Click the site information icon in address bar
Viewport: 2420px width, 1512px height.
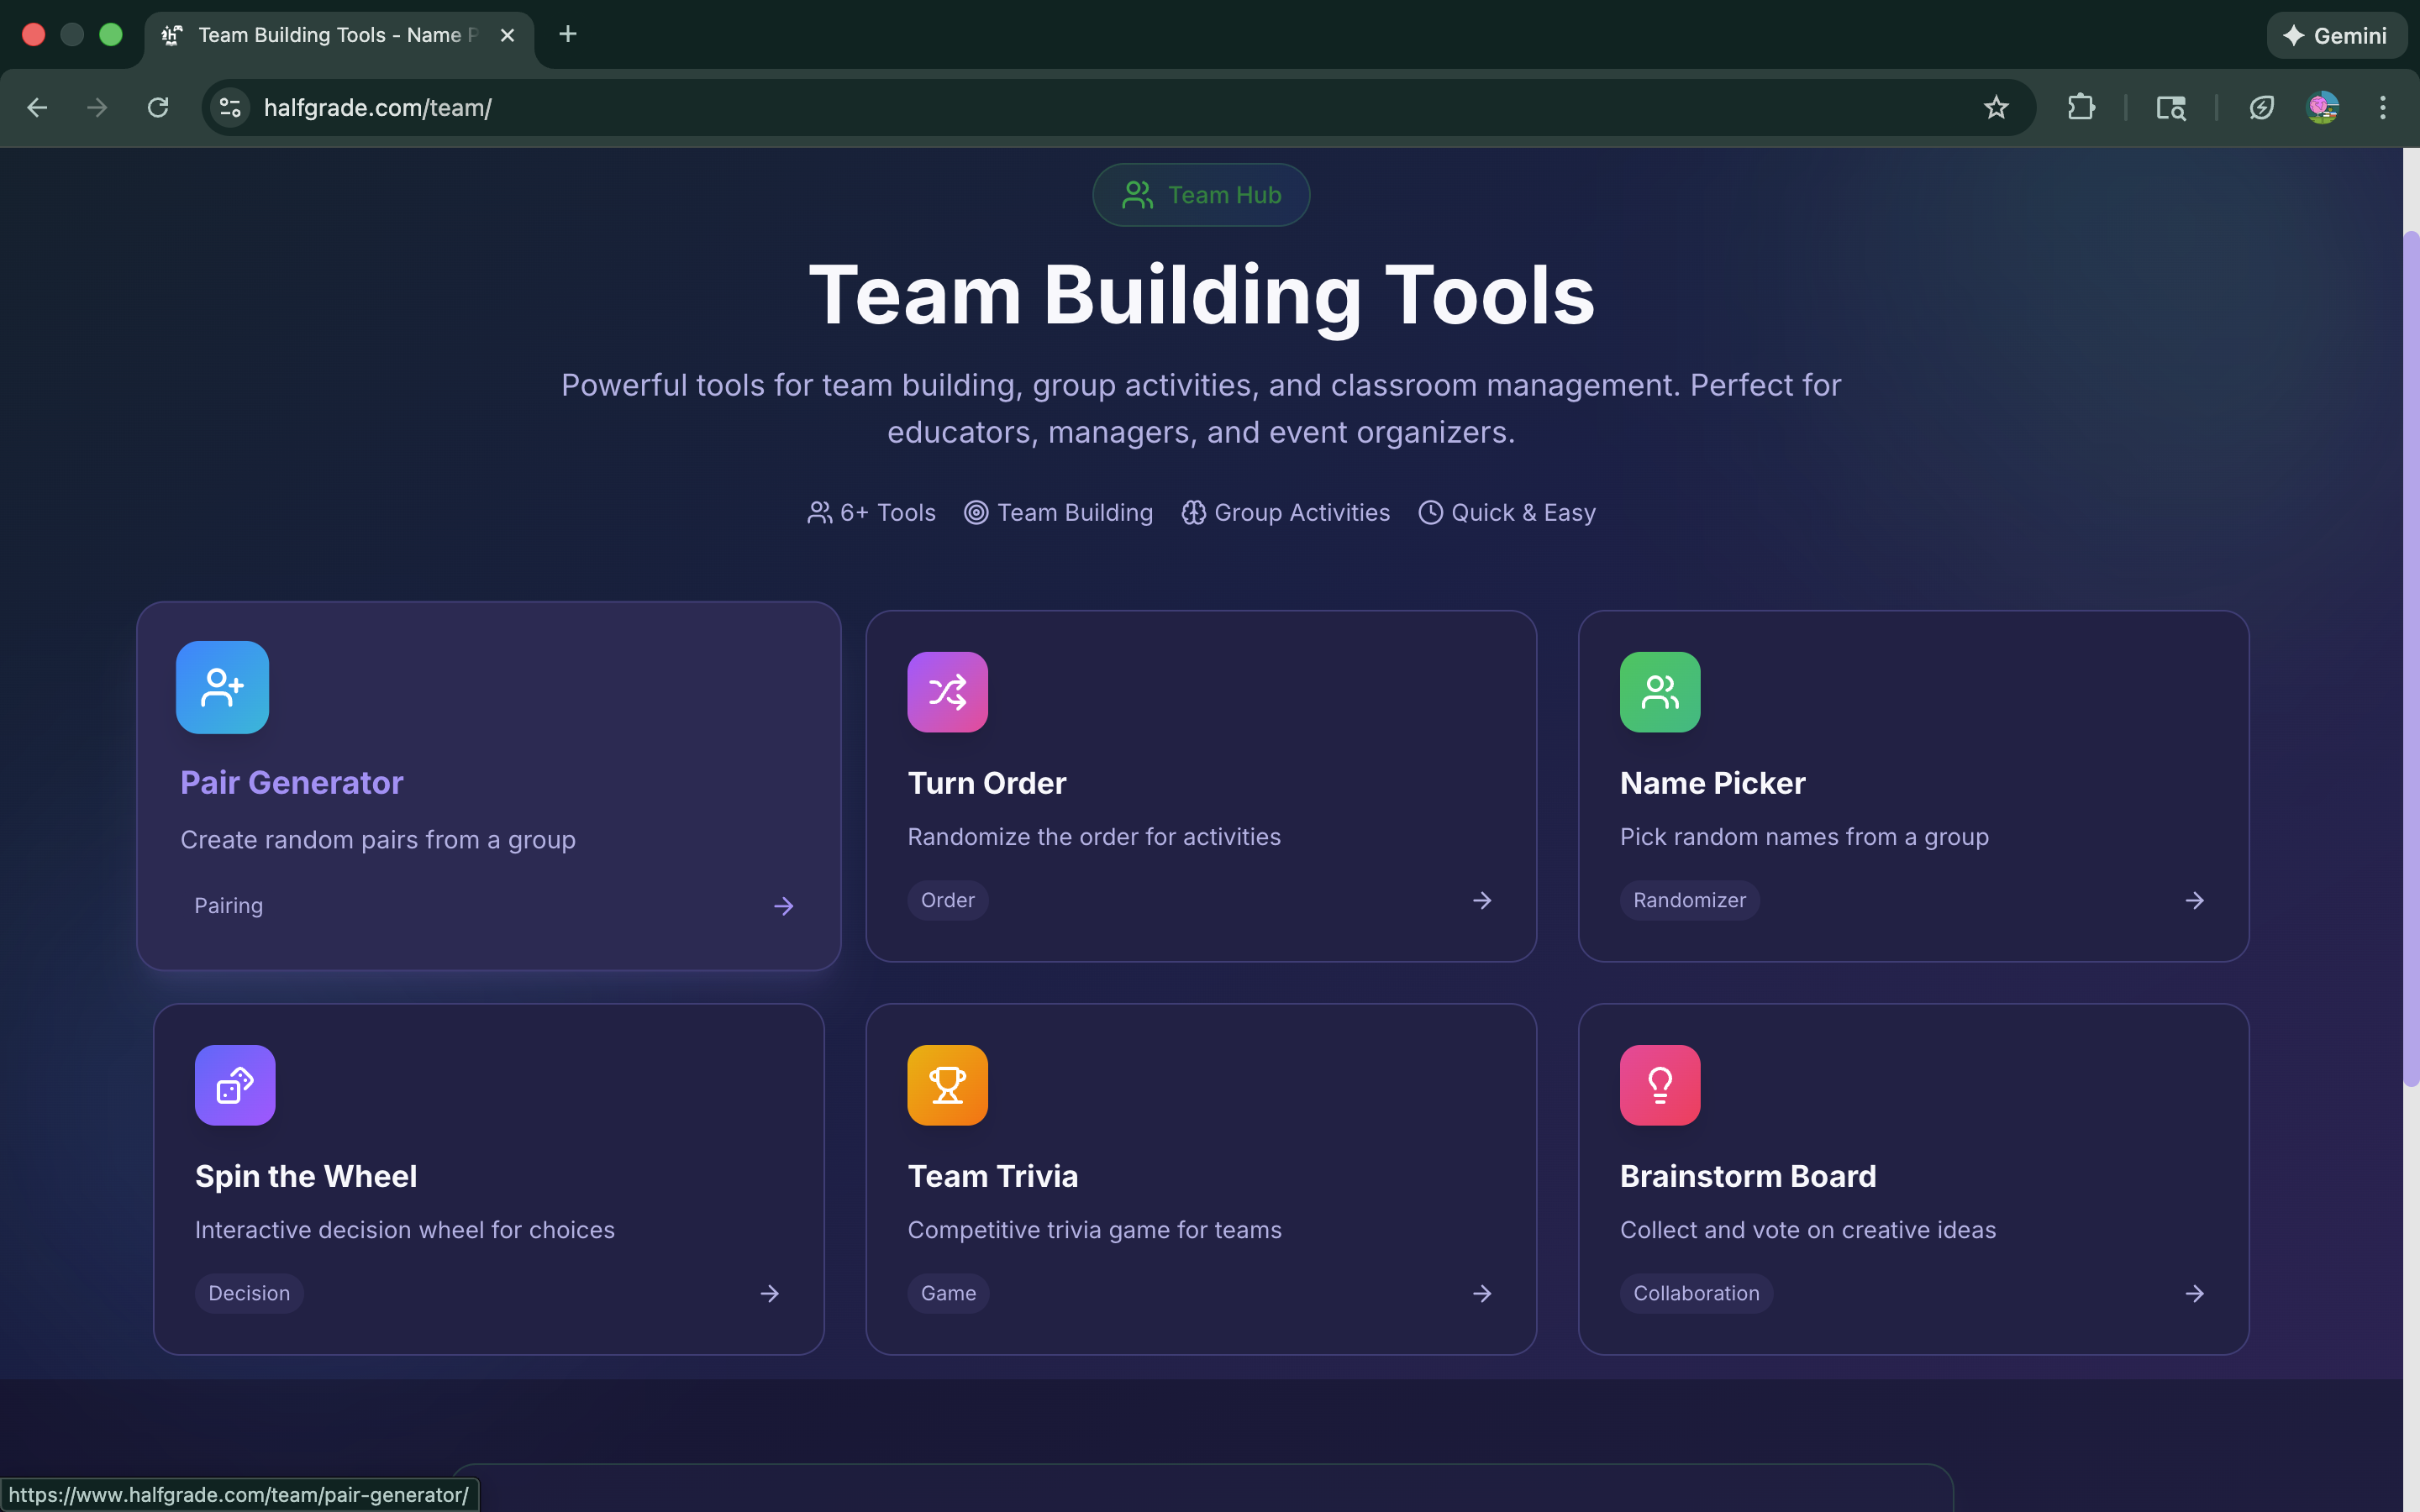pyautogui.click(x=229, y=107)
